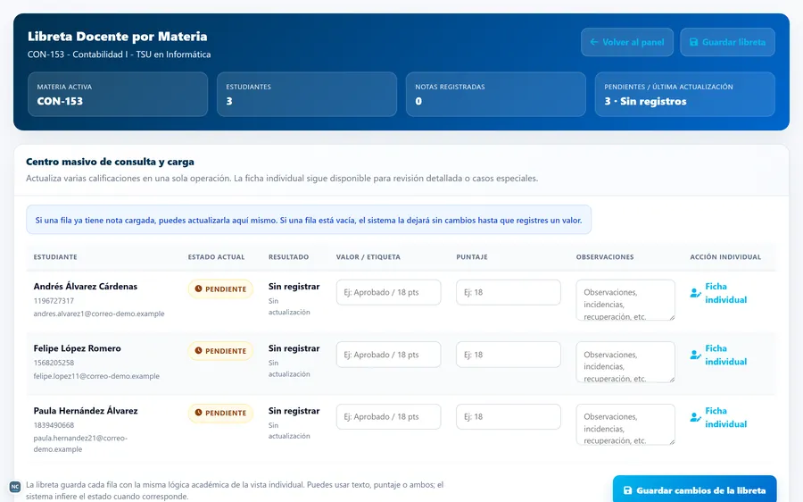The image size is (803, 502).
Task: Click Sin registrar in Paula Hernández's row
Action: 294,411
